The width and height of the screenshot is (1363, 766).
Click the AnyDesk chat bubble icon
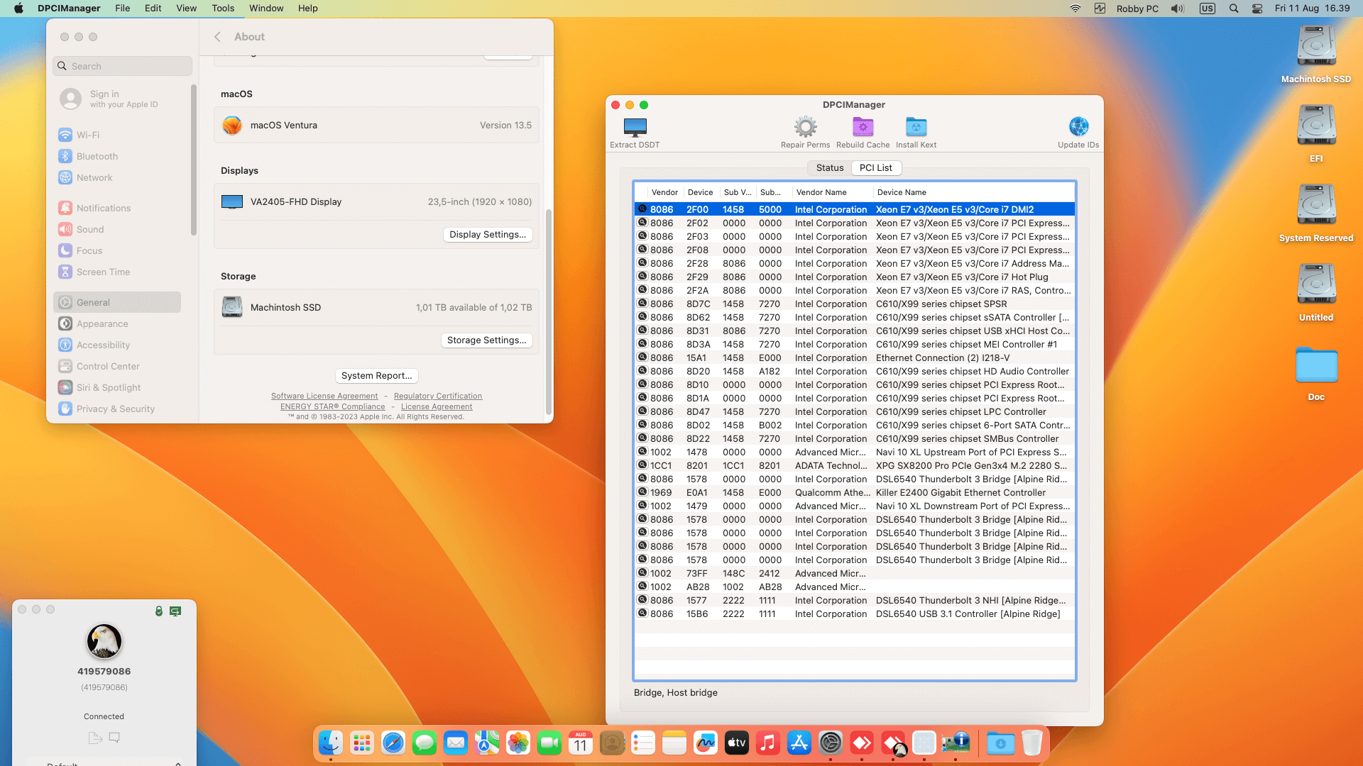pyautogui.click(x=114, y=738)
